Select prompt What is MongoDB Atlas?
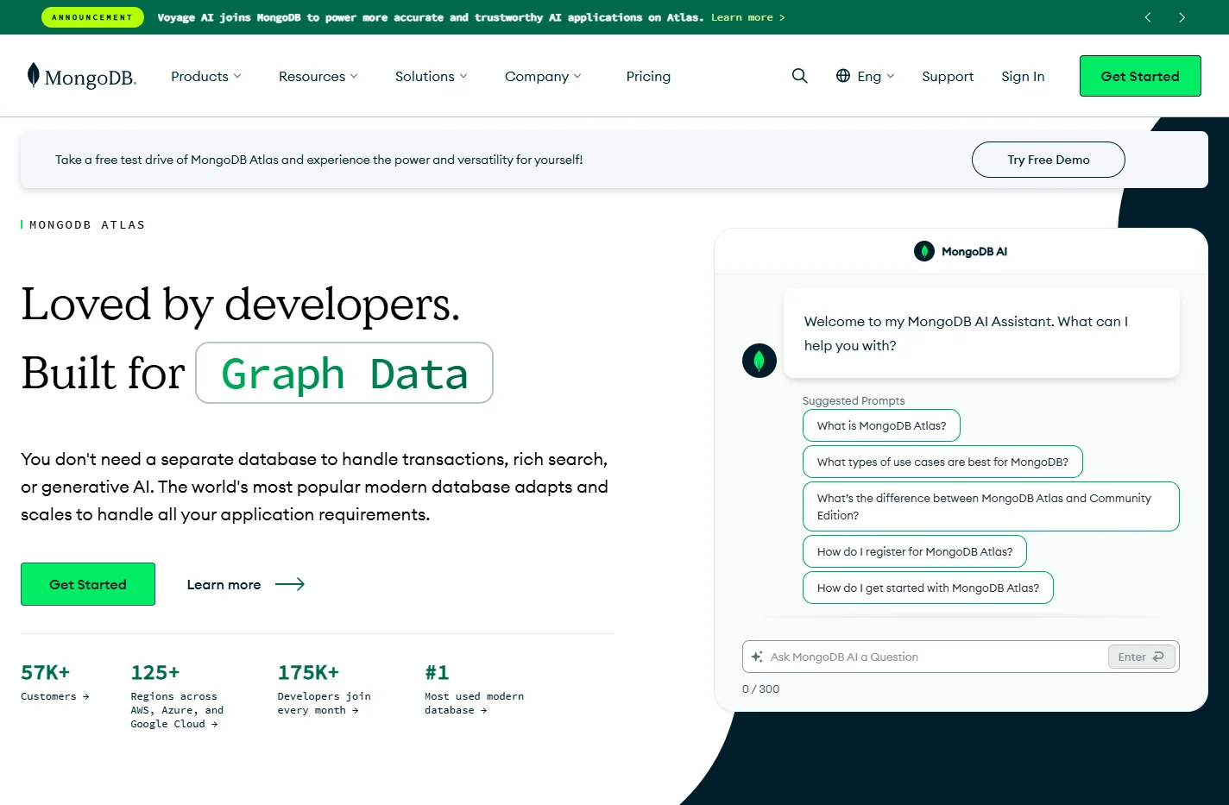This screenshot has width=1229, height=805. [x=881, y=425]
